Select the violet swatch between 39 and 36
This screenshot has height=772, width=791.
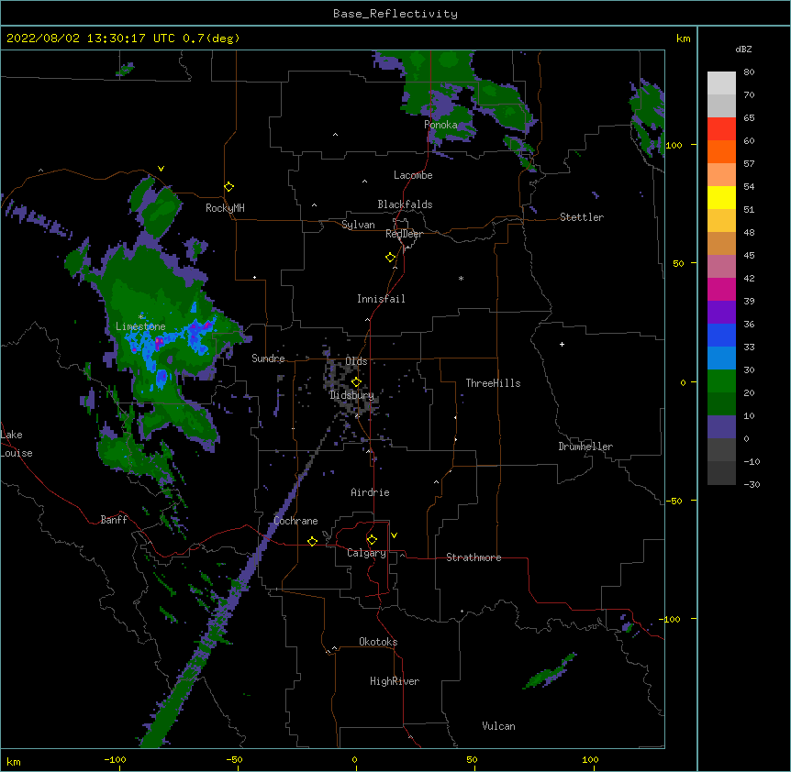721,313
